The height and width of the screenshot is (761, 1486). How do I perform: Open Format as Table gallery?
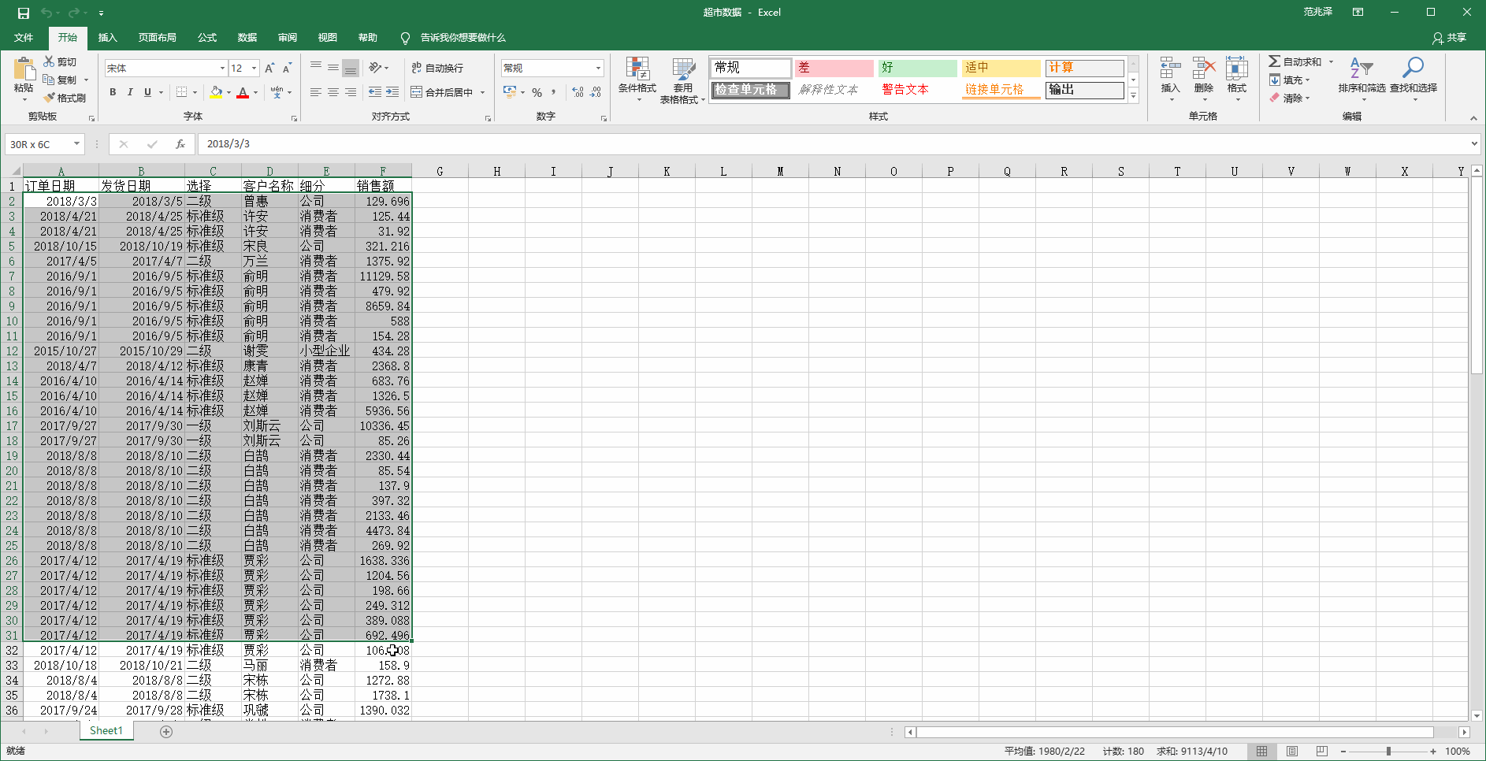(x=682, y=80)
